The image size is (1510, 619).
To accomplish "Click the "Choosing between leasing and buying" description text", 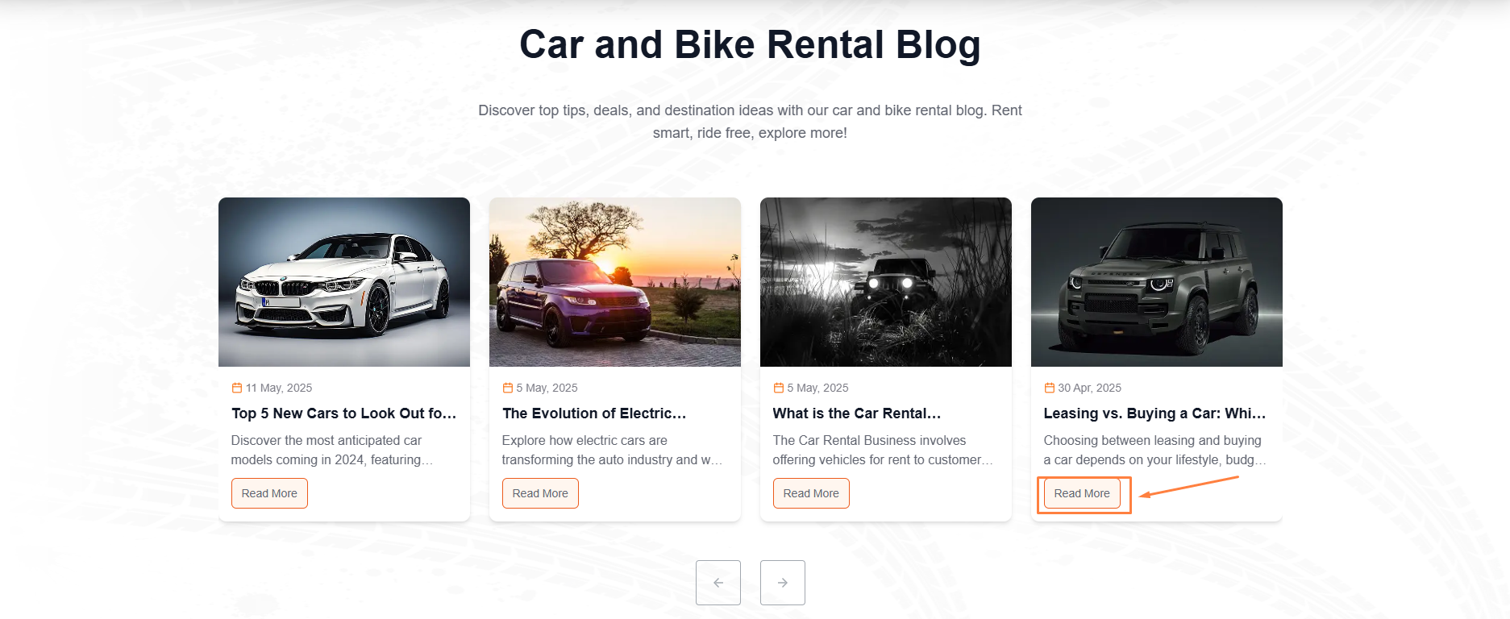I will (1153, 450).
